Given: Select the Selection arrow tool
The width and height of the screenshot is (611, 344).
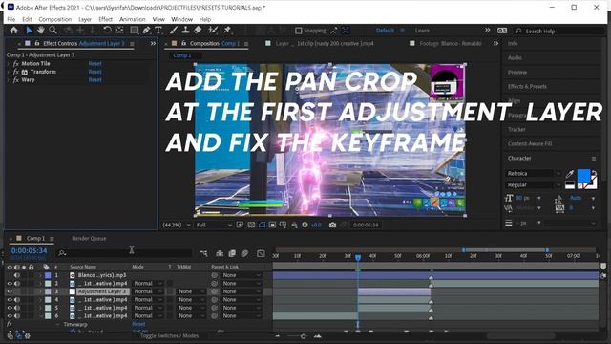Looking at the screenshot, I should pos(29,30).
